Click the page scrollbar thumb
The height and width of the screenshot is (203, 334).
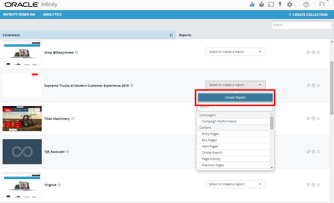point(332,88)
